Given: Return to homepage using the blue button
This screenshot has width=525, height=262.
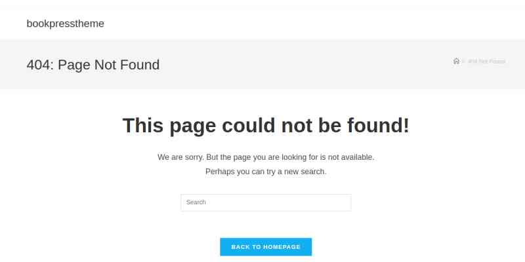Looking at the screenshot, I should 266,247.
